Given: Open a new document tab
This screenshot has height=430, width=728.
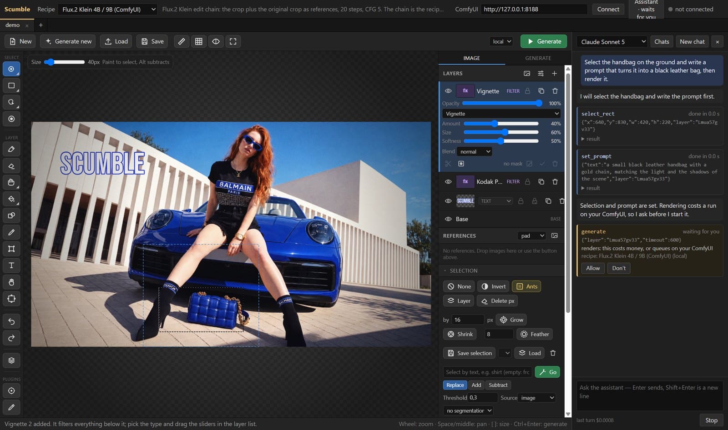Looking at the screenshot, I should click(x=40, y=25).
